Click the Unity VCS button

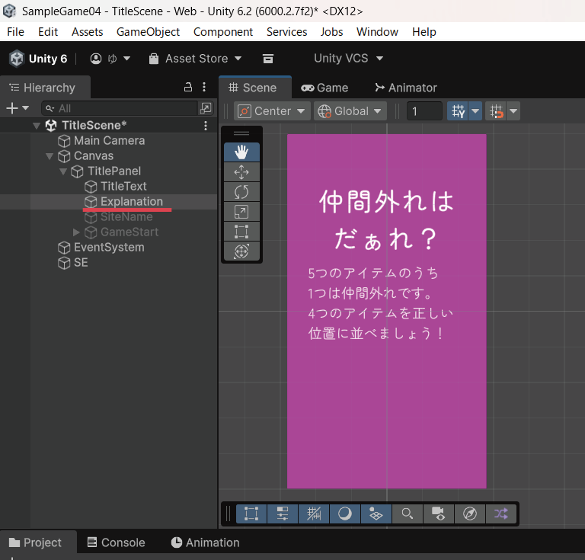(x=348, y=59)
